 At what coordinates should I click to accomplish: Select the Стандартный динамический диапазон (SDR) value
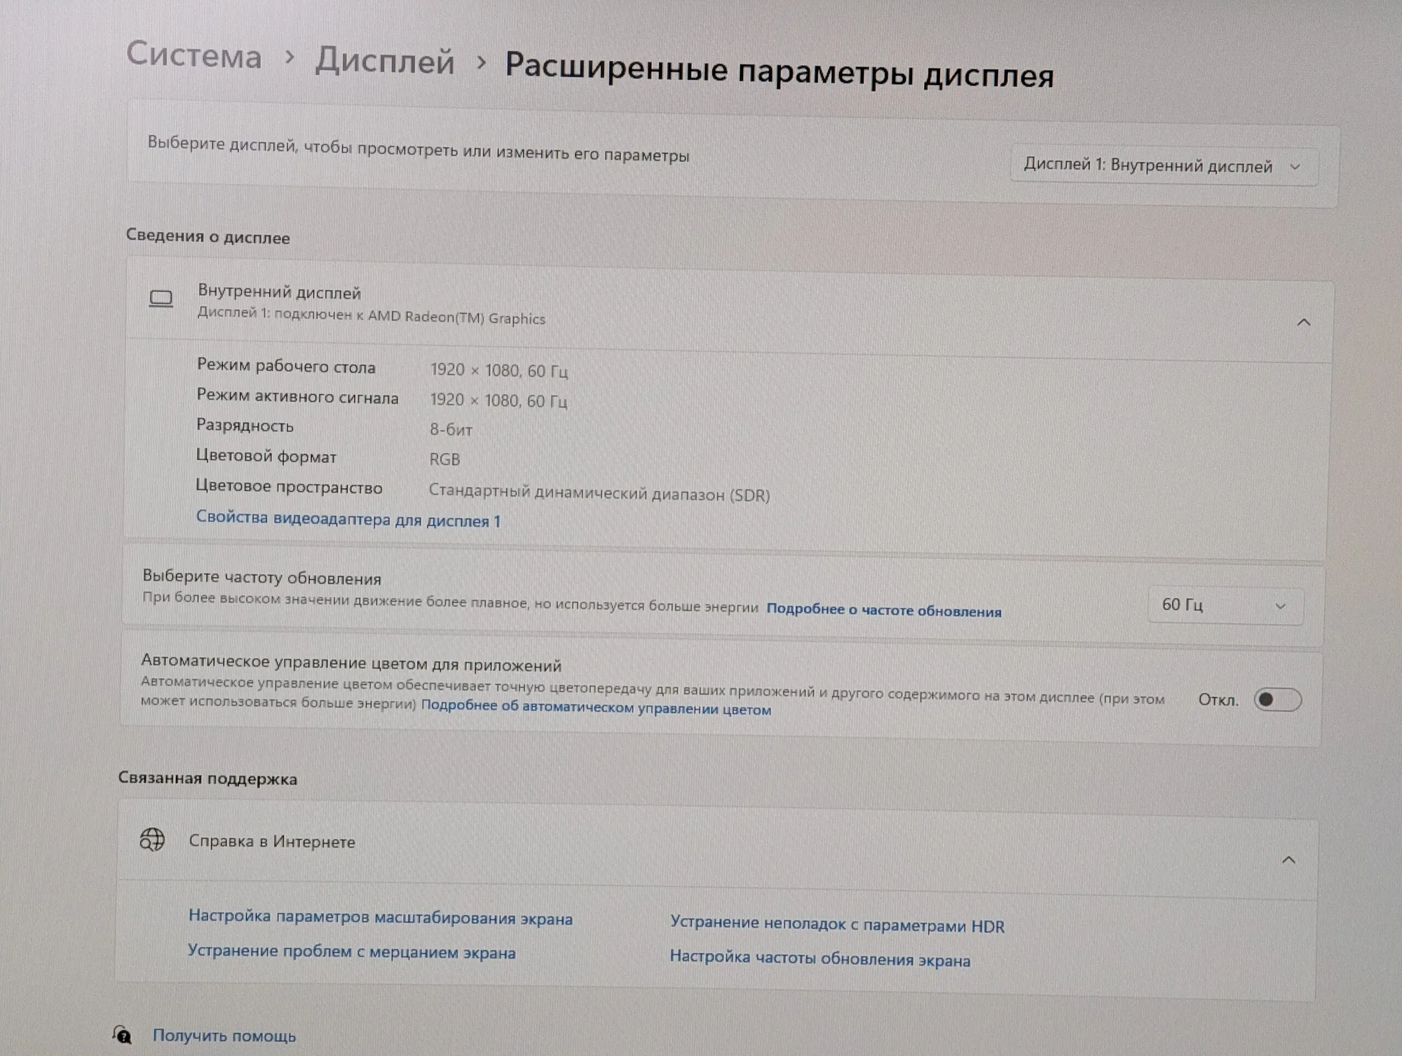coord(599,492)
